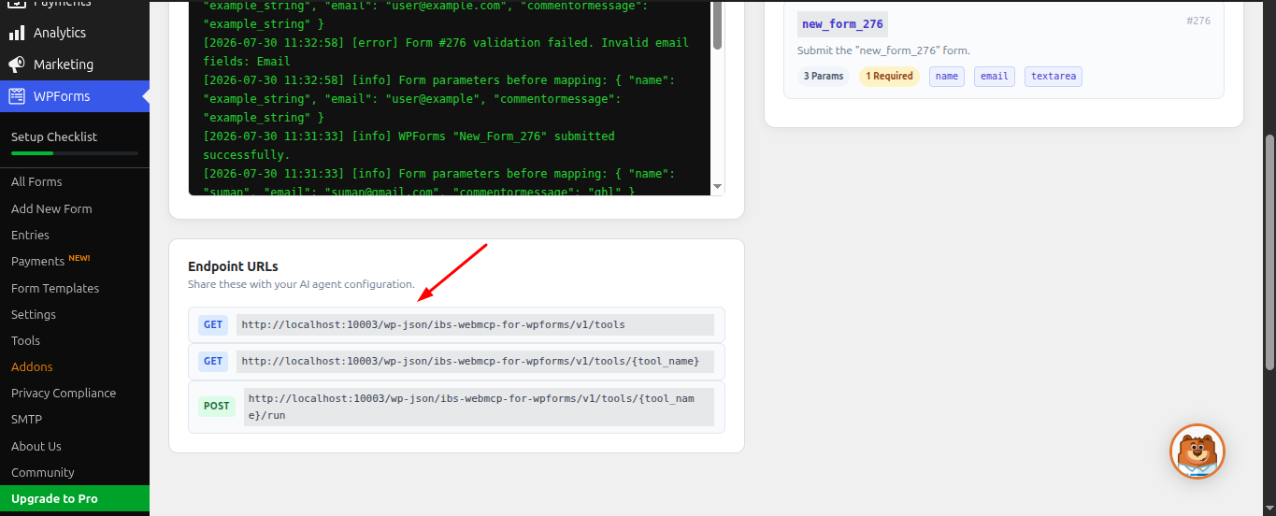Select the WPForms menu item

click(x=75, y=96)
